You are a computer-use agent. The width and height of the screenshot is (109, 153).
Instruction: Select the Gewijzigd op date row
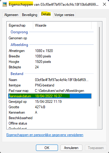pyautogui.click(x=50, y=102)
